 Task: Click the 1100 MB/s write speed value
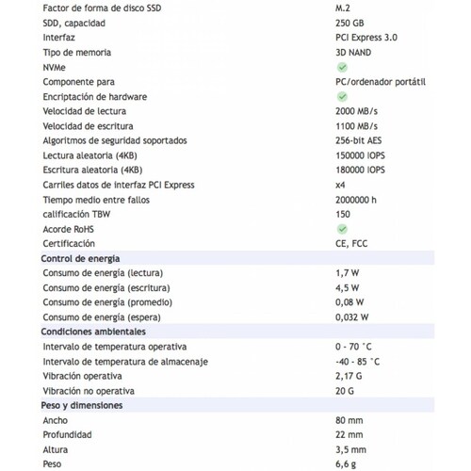[356, 126]
